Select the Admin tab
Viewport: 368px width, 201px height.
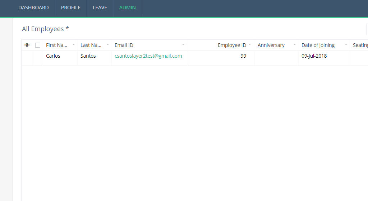coord(128,8)
